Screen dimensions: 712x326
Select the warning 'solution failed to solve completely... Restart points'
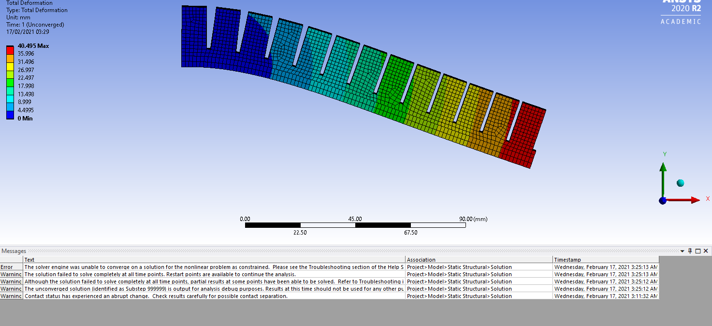coord(214,274)
